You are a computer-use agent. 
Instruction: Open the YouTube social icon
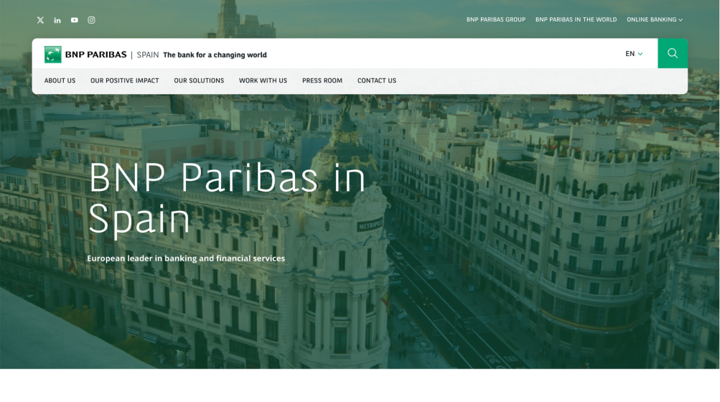point(75,20)
